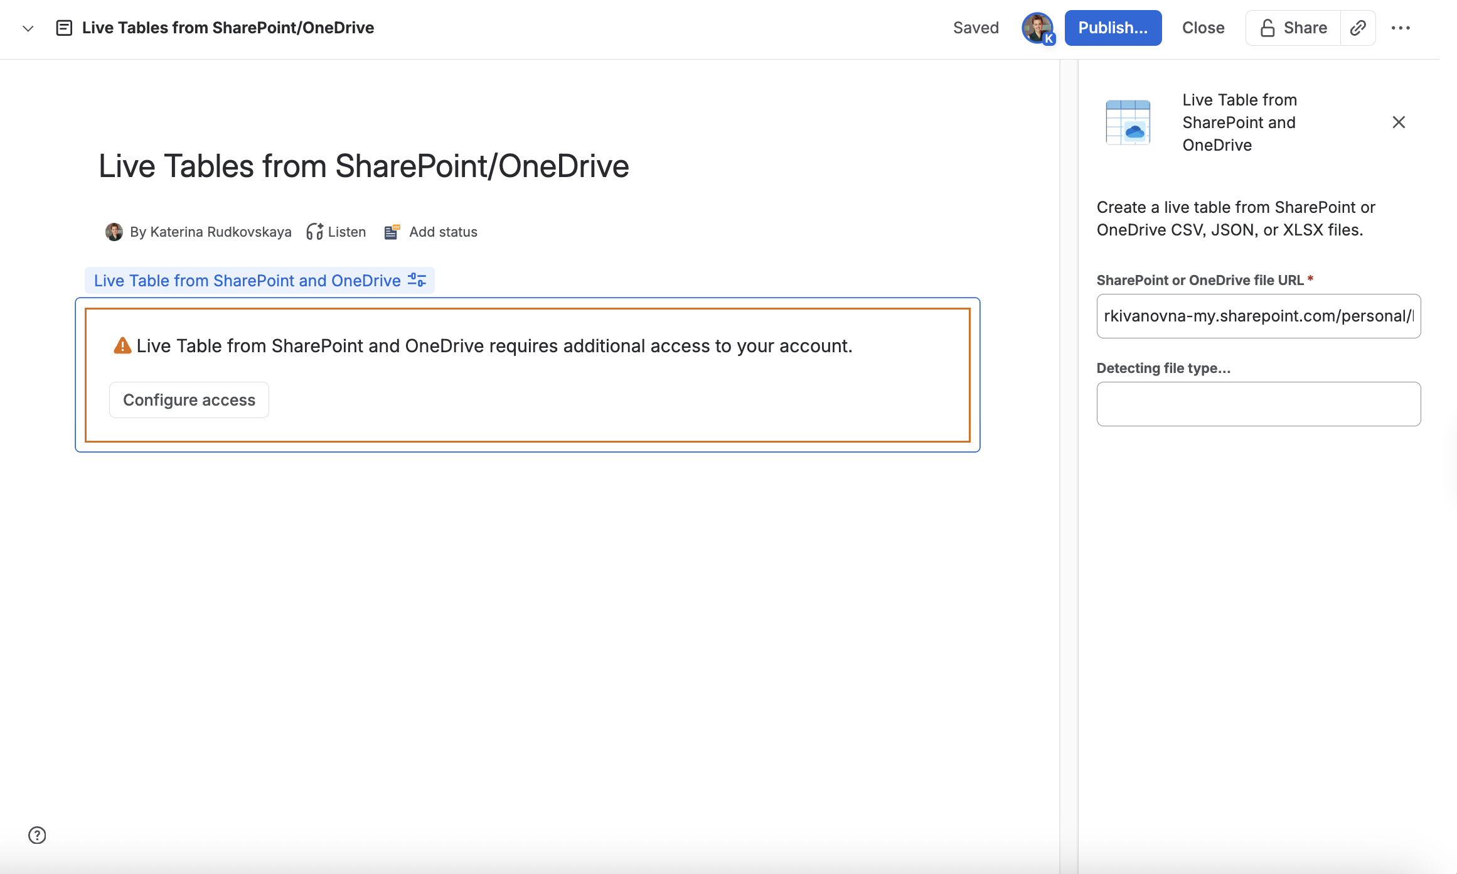Click the empty field under Detecting file type

(1259, 404)
